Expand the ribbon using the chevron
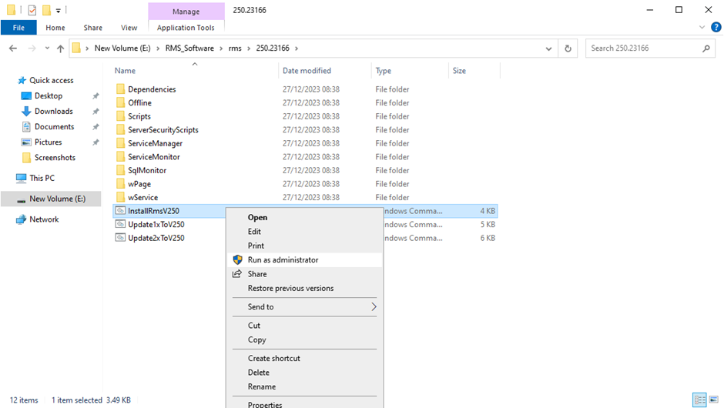724x408 pixels. click(x=702, y=27)
